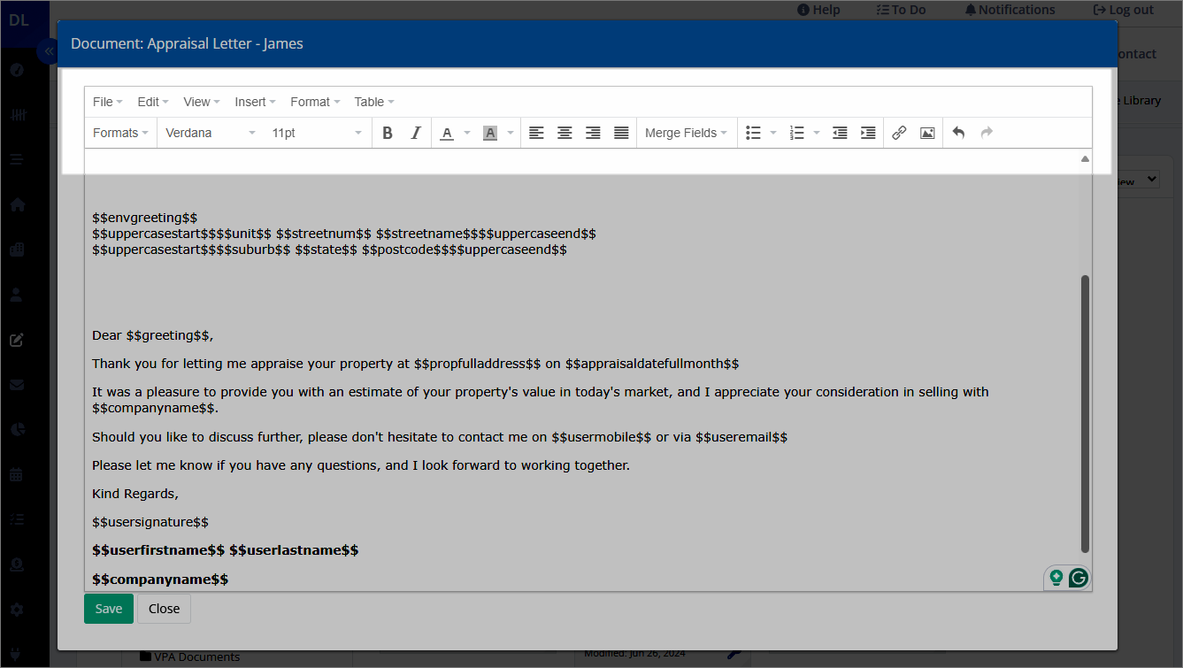
Task: Align text left
Action: pos(536,133)
